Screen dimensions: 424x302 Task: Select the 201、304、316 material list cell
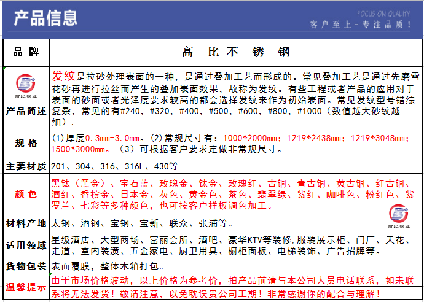point(235,166)
